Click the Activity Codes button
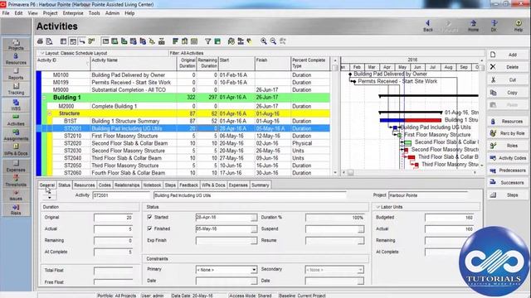Image resolution: width=531 pixels, height=298 pixels. click(x=508, y=158)
